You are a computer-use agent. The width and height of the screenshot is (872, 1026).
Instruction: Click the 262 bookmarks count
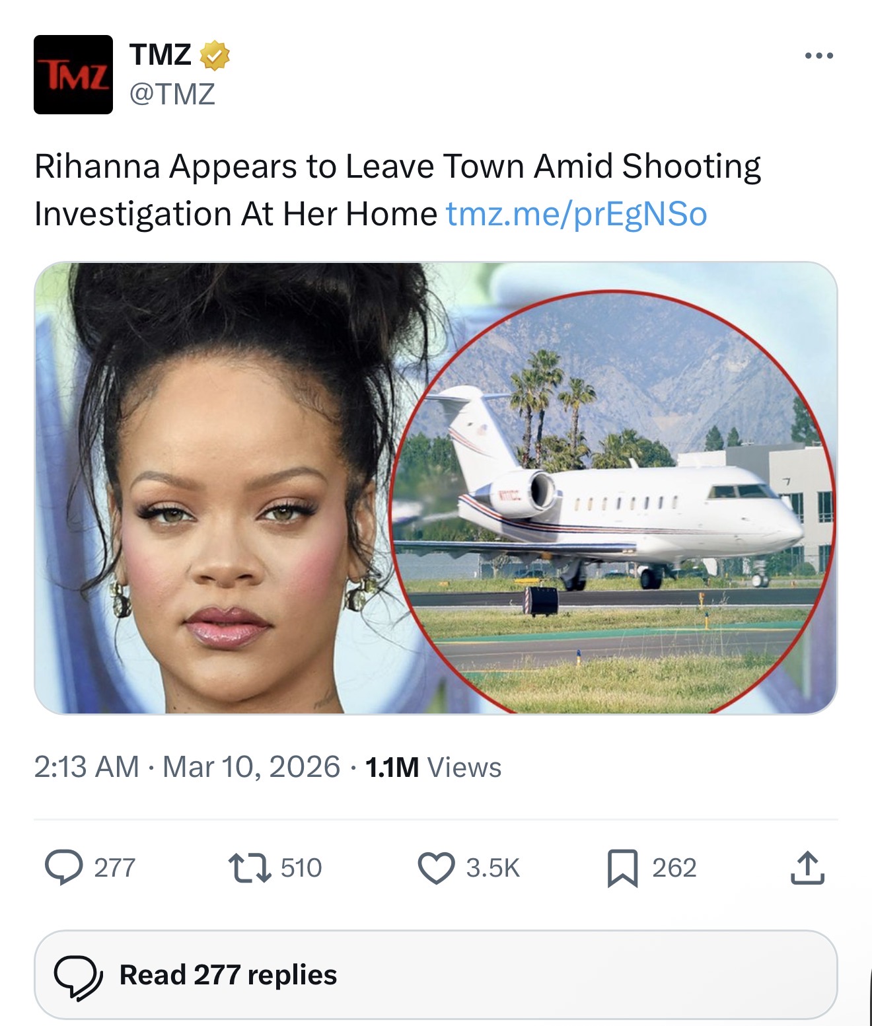coord(674,867)
